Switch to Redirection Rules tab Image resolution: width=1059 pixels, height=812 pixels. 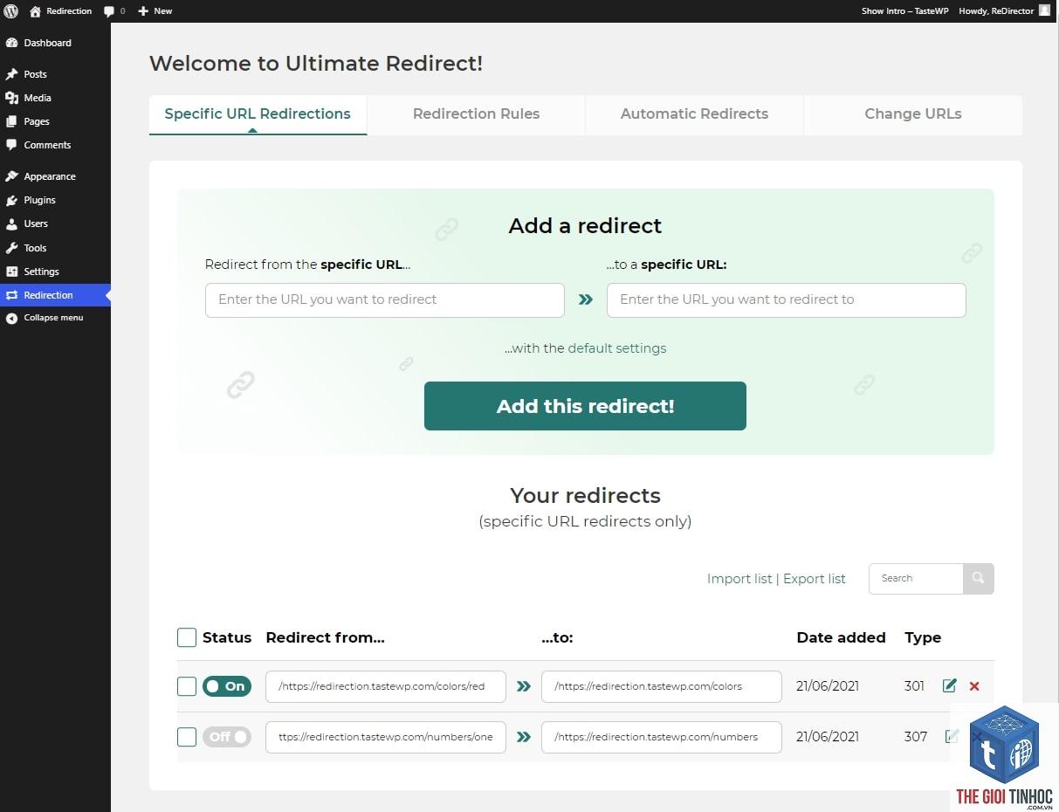(x=476, y=114)
